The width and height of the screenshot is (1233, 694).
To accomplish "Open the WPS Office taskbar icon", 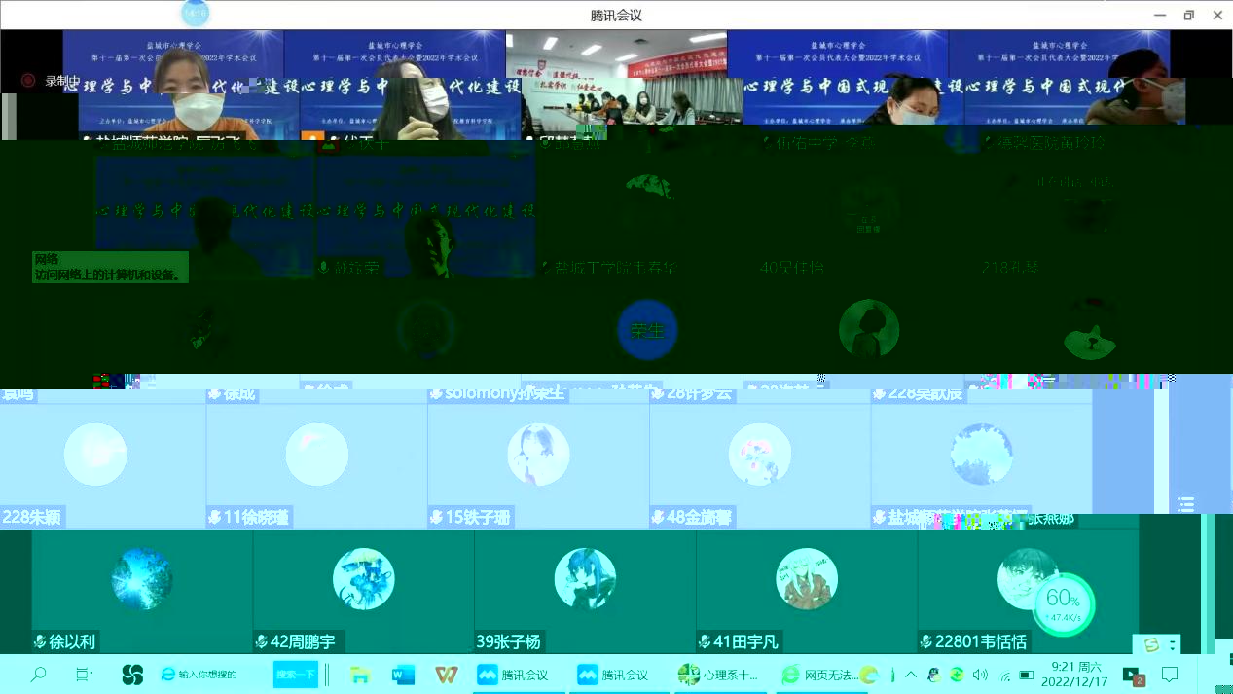I will [x=447, y=675].
